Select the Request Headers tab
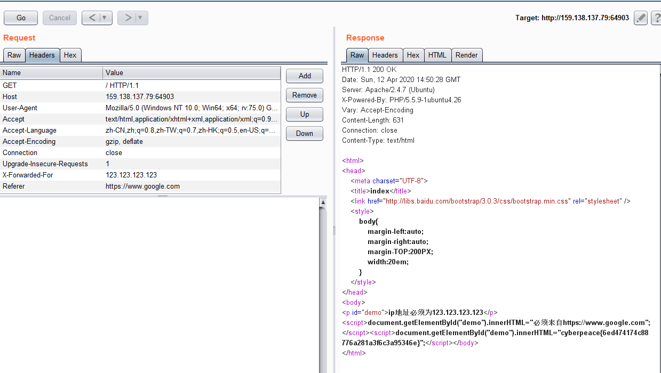 pos(42,55)
